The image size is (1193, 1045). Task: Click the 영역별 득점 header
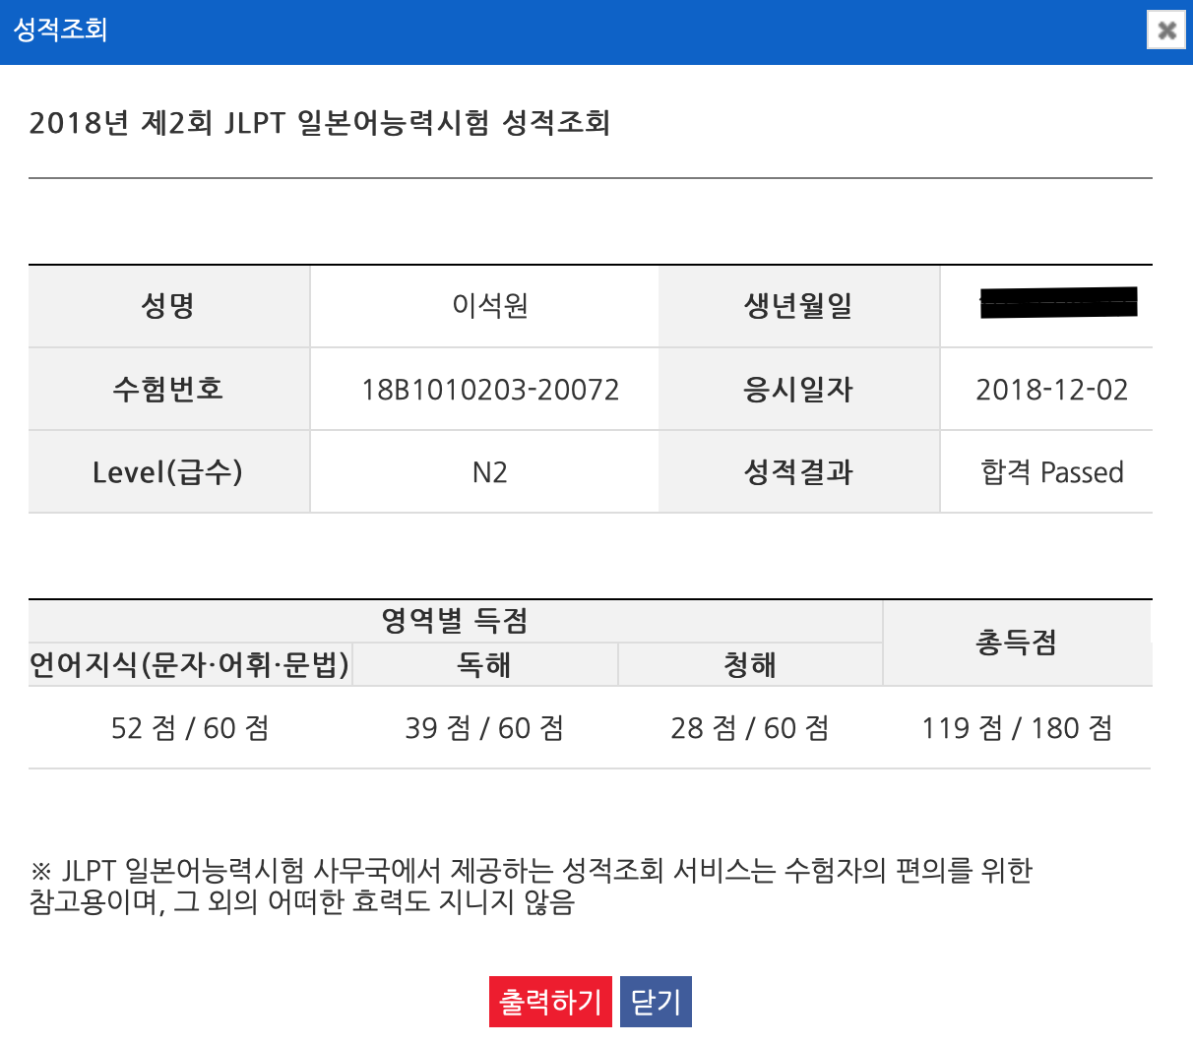(x=455, y=621)
